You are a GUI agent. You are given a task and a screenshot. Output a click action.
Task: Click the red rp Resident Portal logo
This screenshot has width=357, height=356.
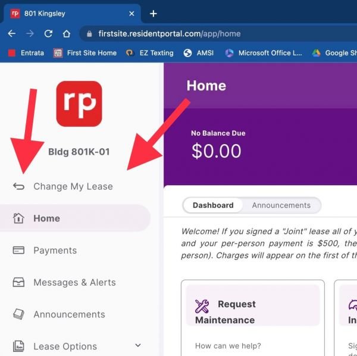(79, 104)
